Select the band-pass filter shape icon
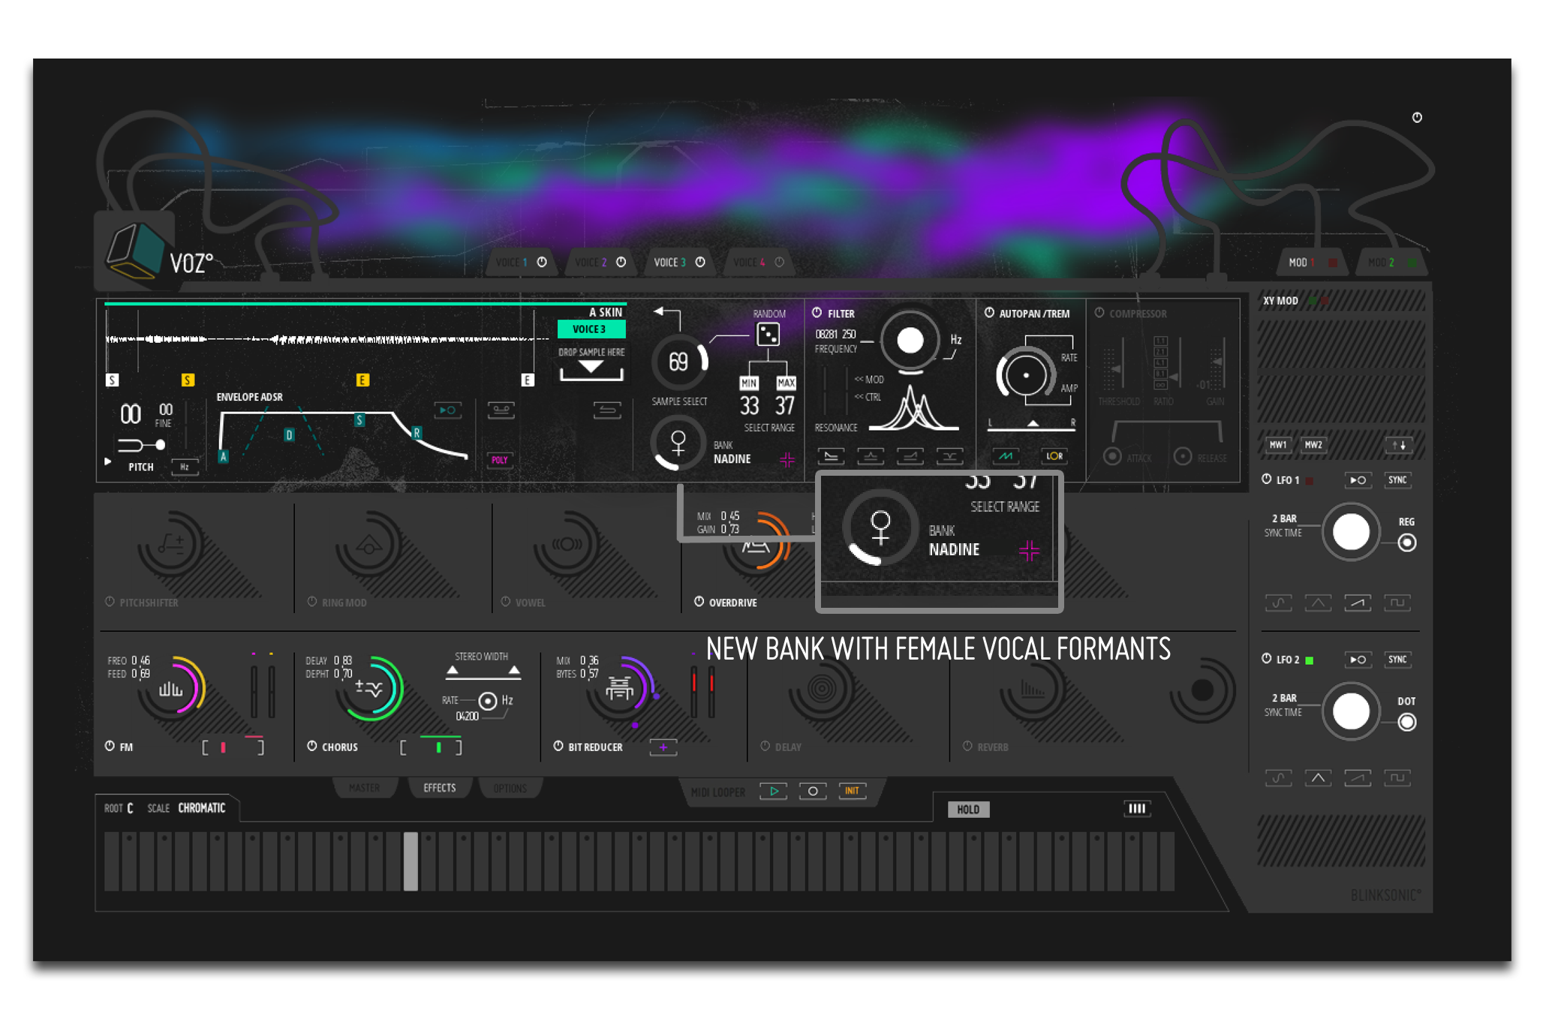Image resolution: width=1564 pixels, height=1013 pixels. pos(871,456)
